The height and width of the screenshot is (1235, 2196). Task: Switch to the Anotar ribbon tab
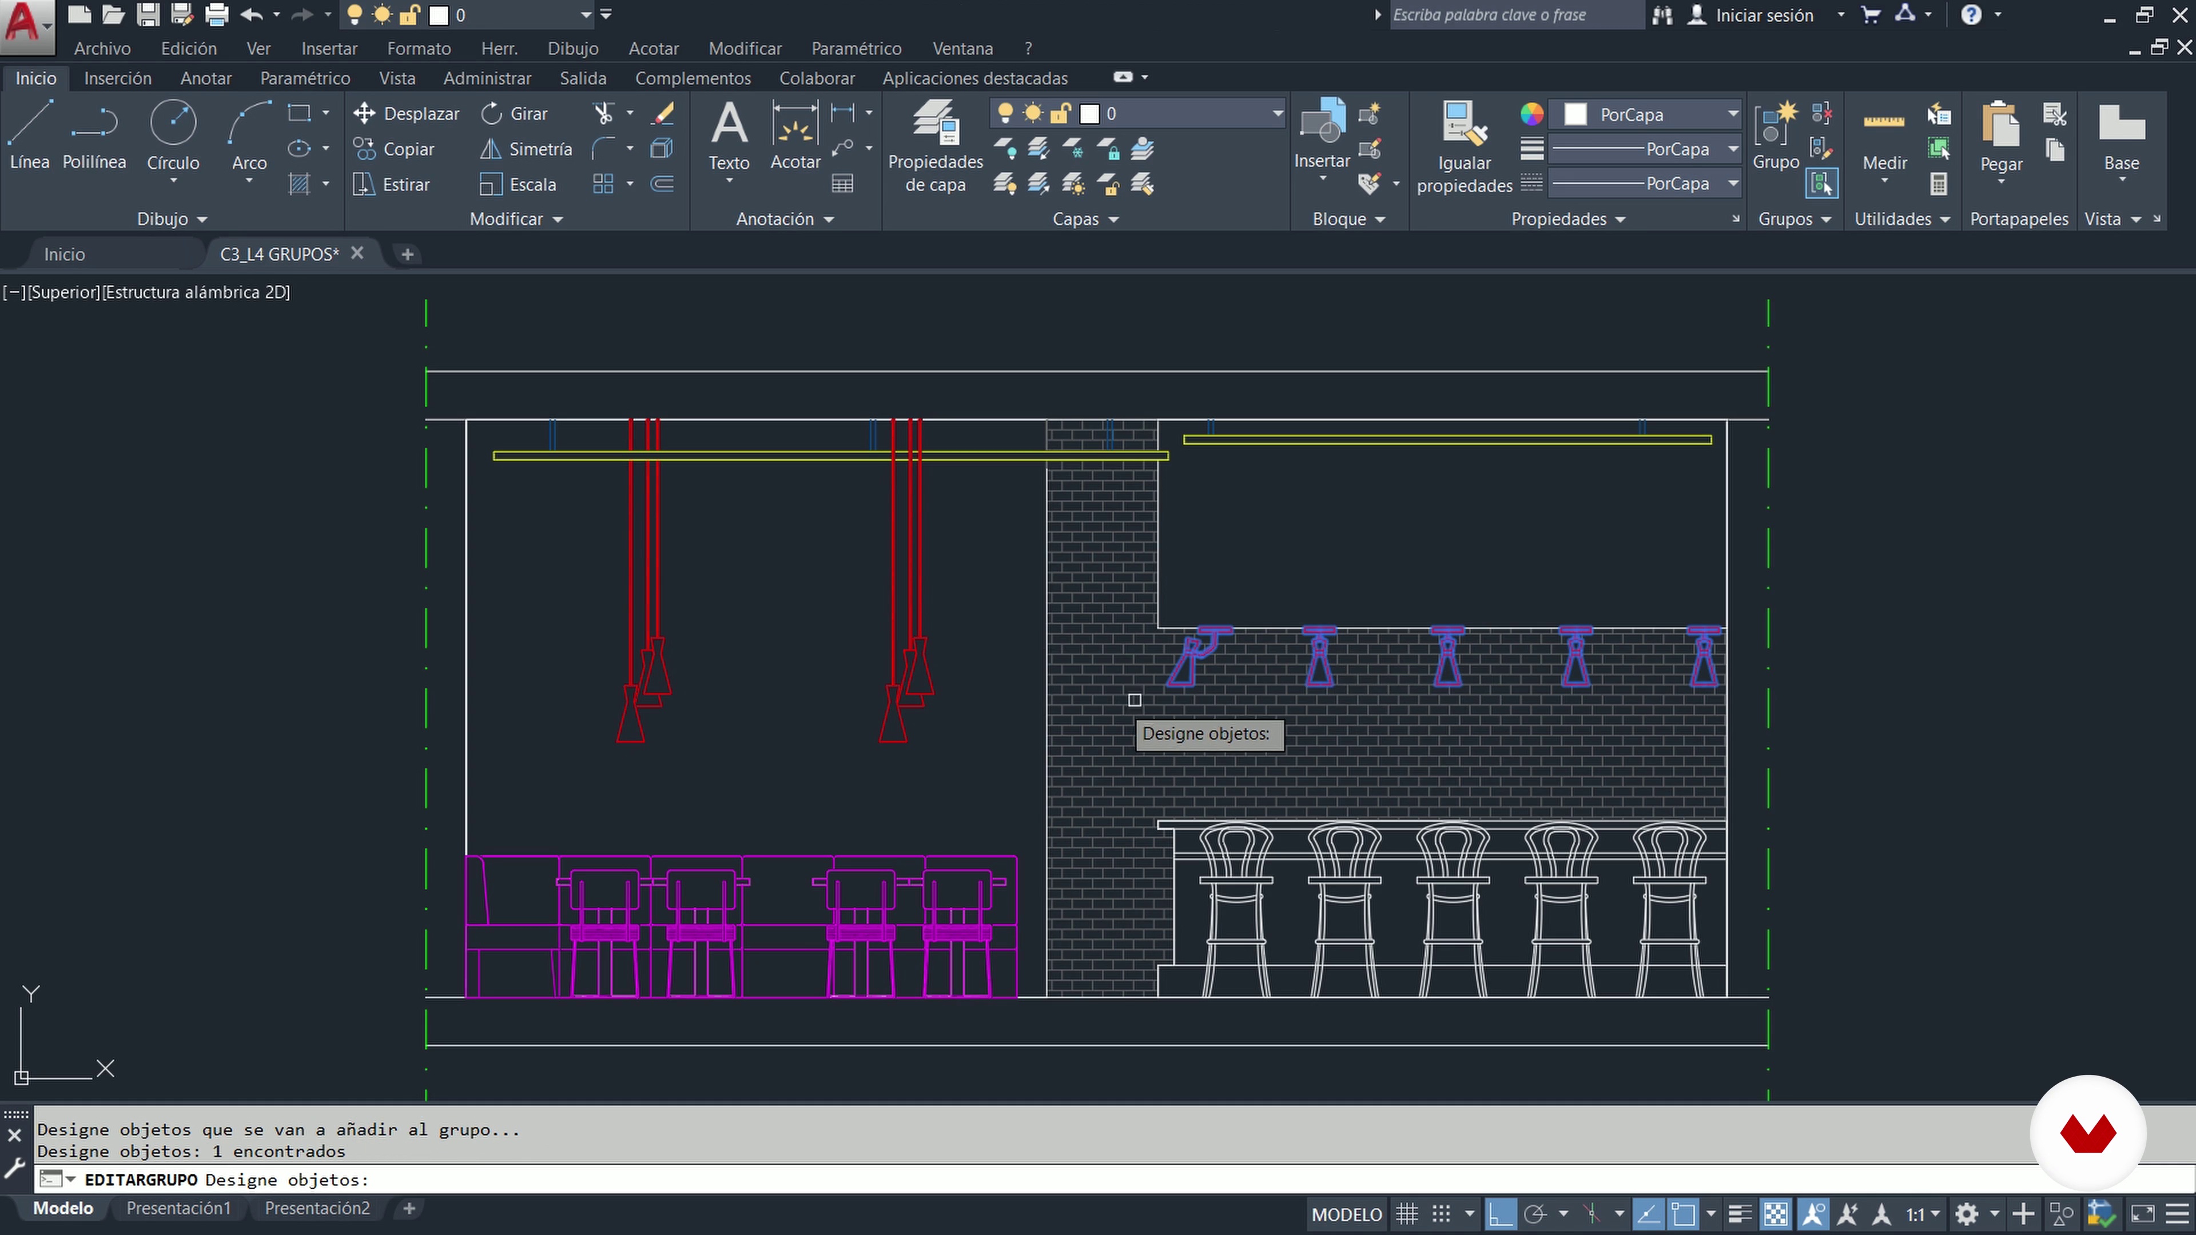[205, 78]
